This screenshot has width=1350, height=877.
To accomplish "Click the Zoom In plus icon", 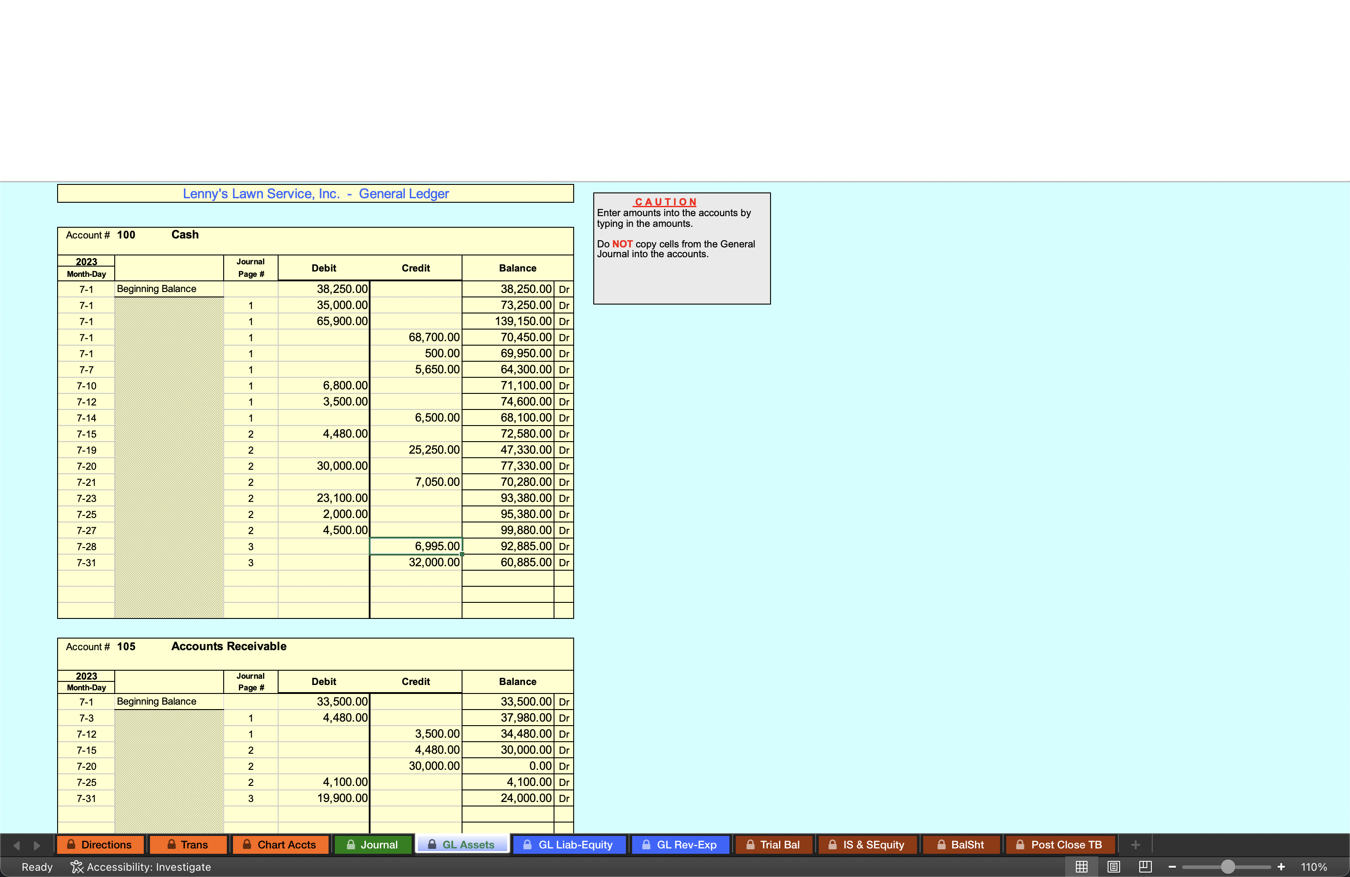I will click(x=1281, y=867).
